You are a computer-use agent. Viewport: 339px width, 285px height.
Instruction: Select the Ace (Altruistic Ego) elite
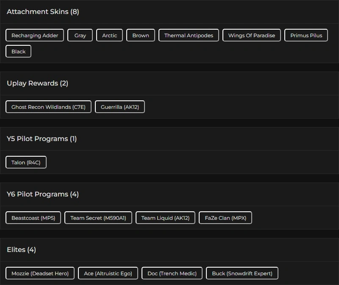click(108, 273)
